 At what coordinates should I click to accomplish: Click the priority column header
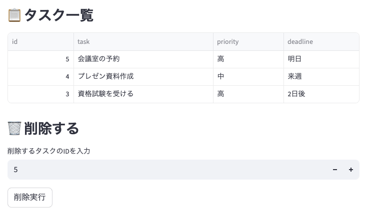[248, 42]
